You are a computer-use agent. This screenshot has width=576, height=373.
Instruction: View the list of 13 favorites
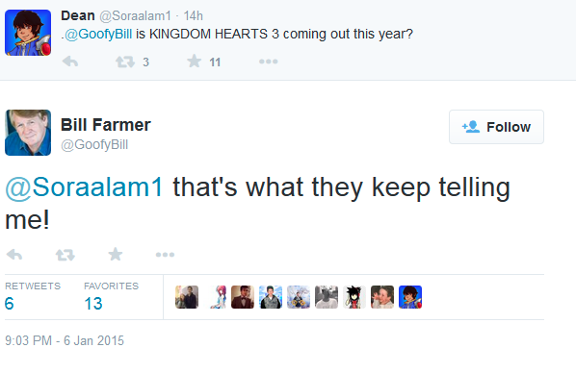tap(112, 296)
